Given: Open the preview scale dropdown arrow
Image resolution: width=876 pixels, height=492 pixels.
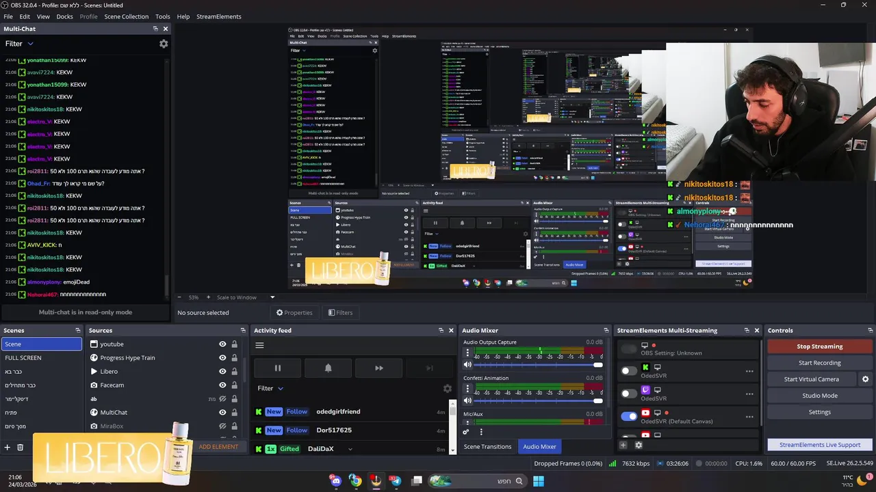Looking at the screenshot, I should point(272,297).
